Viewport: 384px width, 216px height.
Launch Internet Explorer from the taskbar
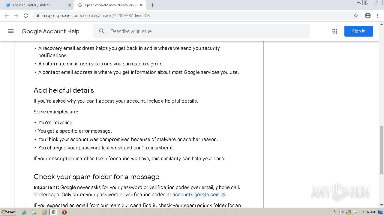pos(24,212)
